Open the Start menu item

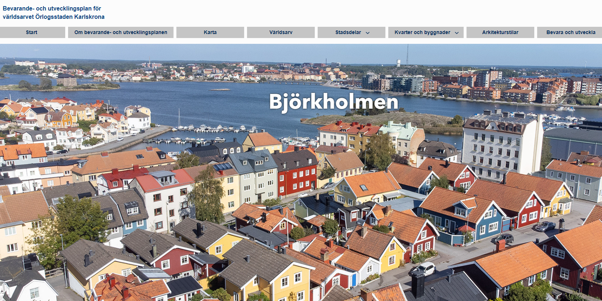[32, 32]
